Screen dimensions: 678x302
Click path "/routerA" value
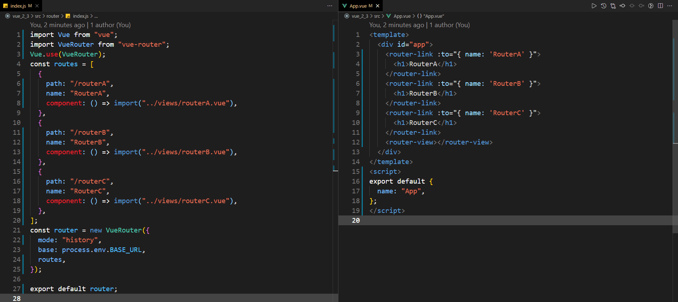tap(90, 84)
